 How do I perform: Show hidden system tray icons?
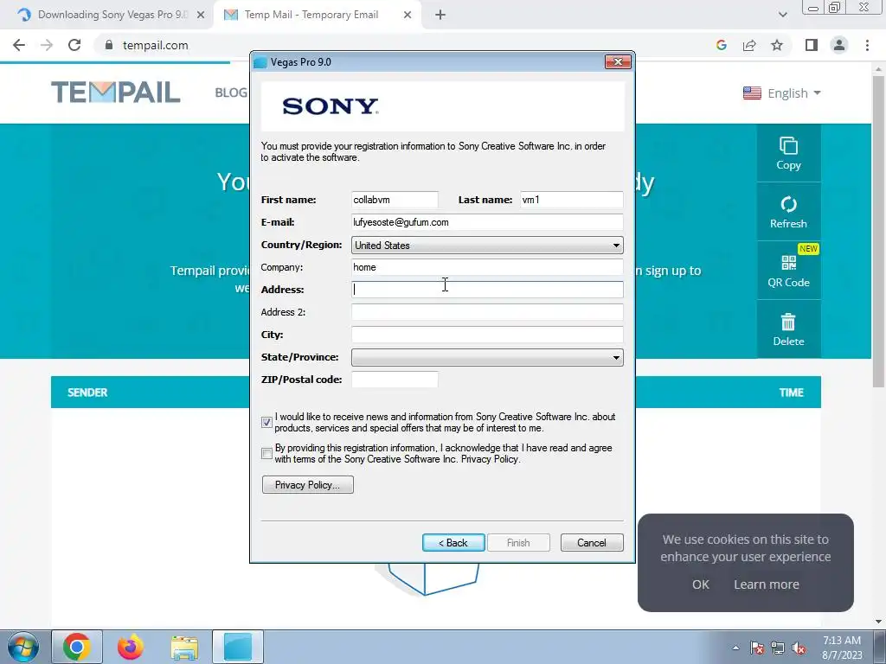[x=735, y=648]
